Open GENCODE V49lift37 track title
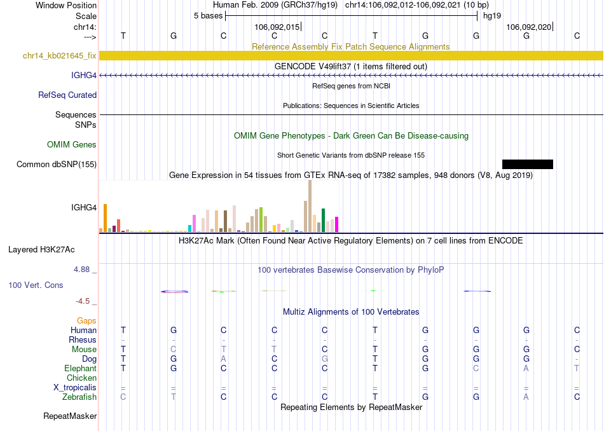Image resolution: width=604 pixels, height=431 pixels. tap(351, 66)
